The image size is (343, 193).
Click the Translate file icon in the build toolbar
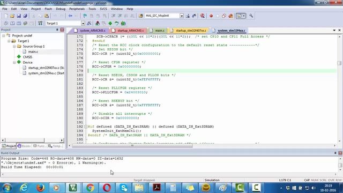click(x=6, y=23)
